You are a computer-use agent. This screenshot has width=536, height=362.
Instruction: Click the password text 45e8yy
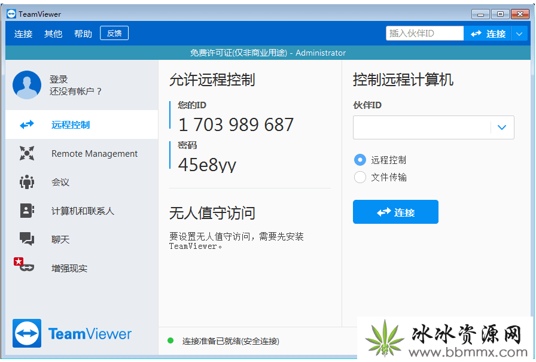click(x=207, y=165)
